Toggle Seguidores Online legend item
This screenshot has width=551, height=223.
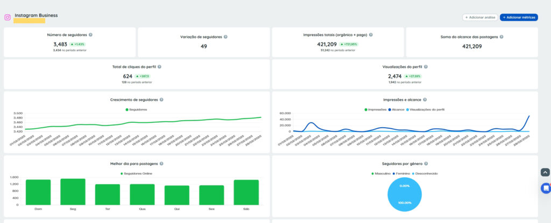[136, 173]
